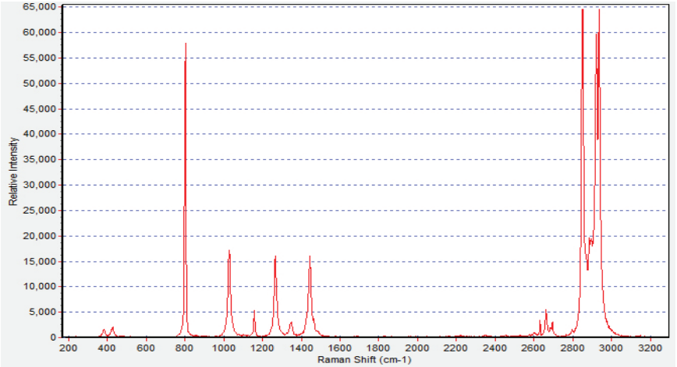Click the 3200 x-axis tick label
Screen dimensions: 677x367
coord(650,348)
